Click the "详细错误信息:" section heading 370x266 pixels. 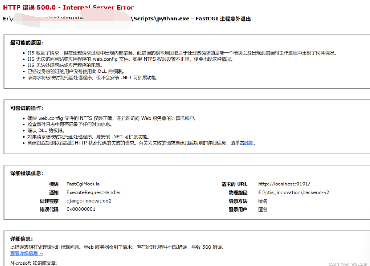(x=27, y=172)
